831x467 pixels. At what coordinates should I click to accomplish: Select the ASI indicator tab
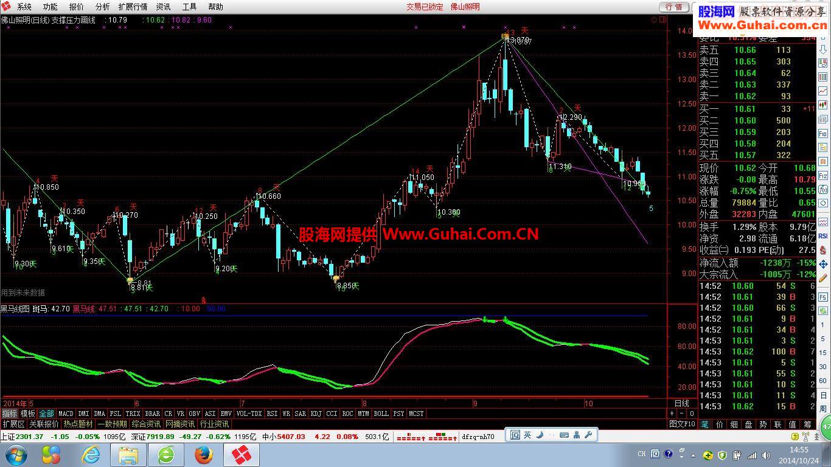click(x=210, y=413)
